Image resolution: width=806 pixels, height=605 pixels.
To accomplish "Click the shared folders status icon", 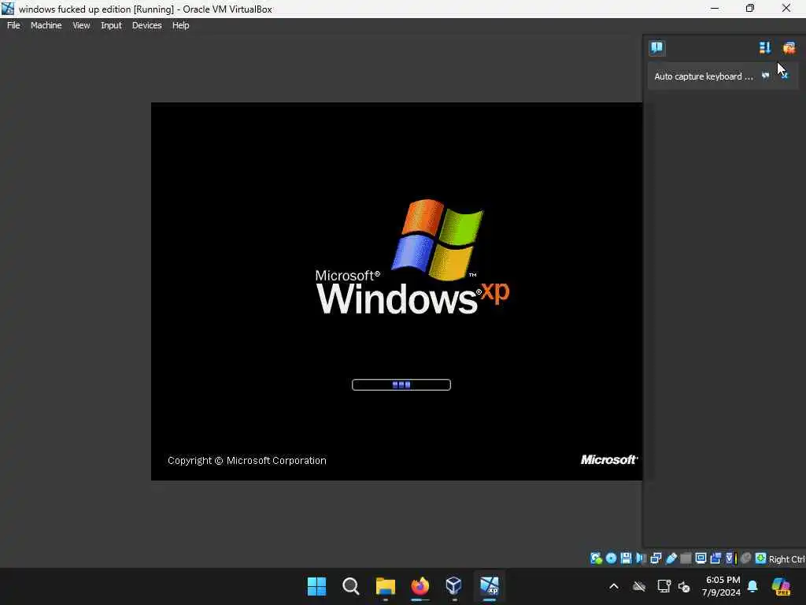I will click(686, 559).
